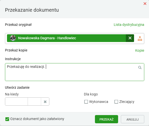Screen dimensions: 149x126
Task: Enable the Zlecający checkbox
Action: 116,102
